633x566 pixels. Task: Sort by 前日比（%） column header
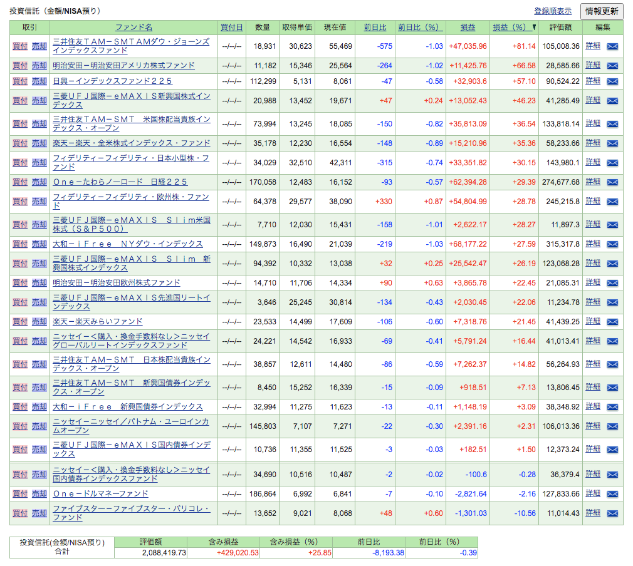coord(421,28)
